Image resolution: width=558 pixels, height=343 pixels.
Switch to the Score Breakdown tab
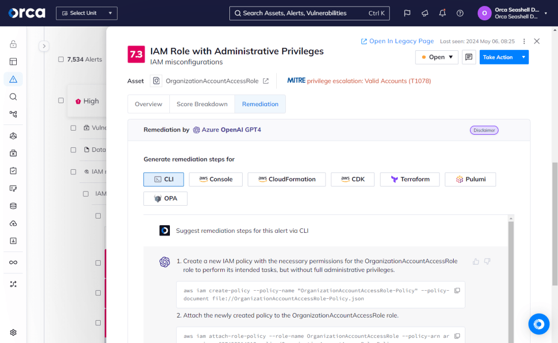[202, 104]
